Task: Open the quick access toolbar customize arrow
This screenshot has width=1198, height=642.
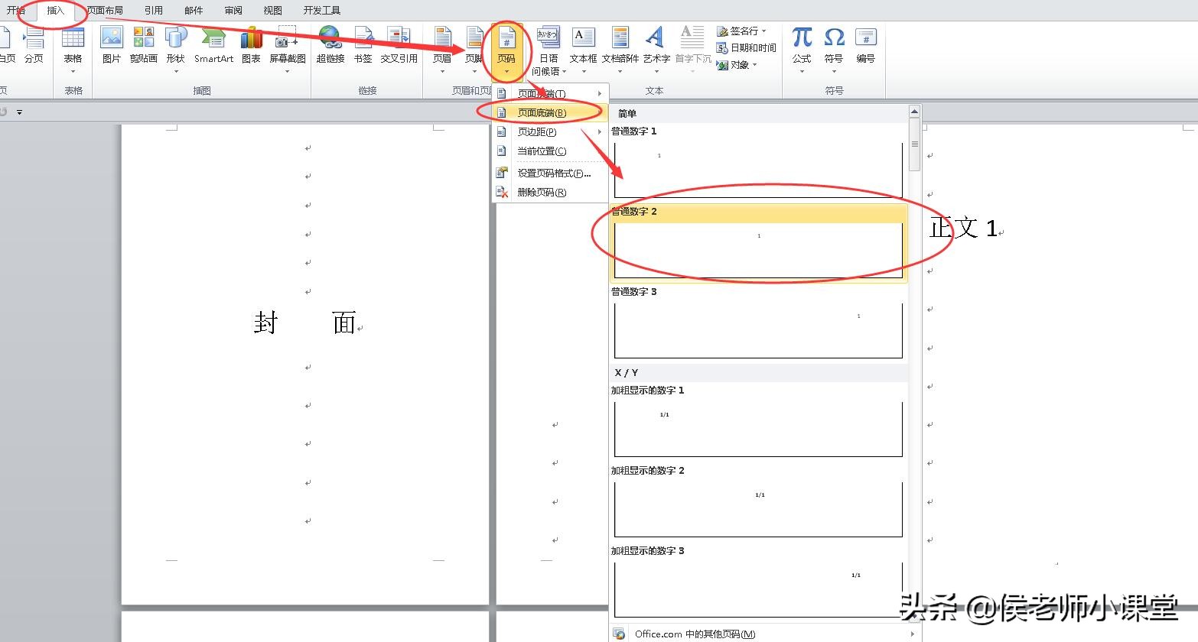Action: point(19,112)
